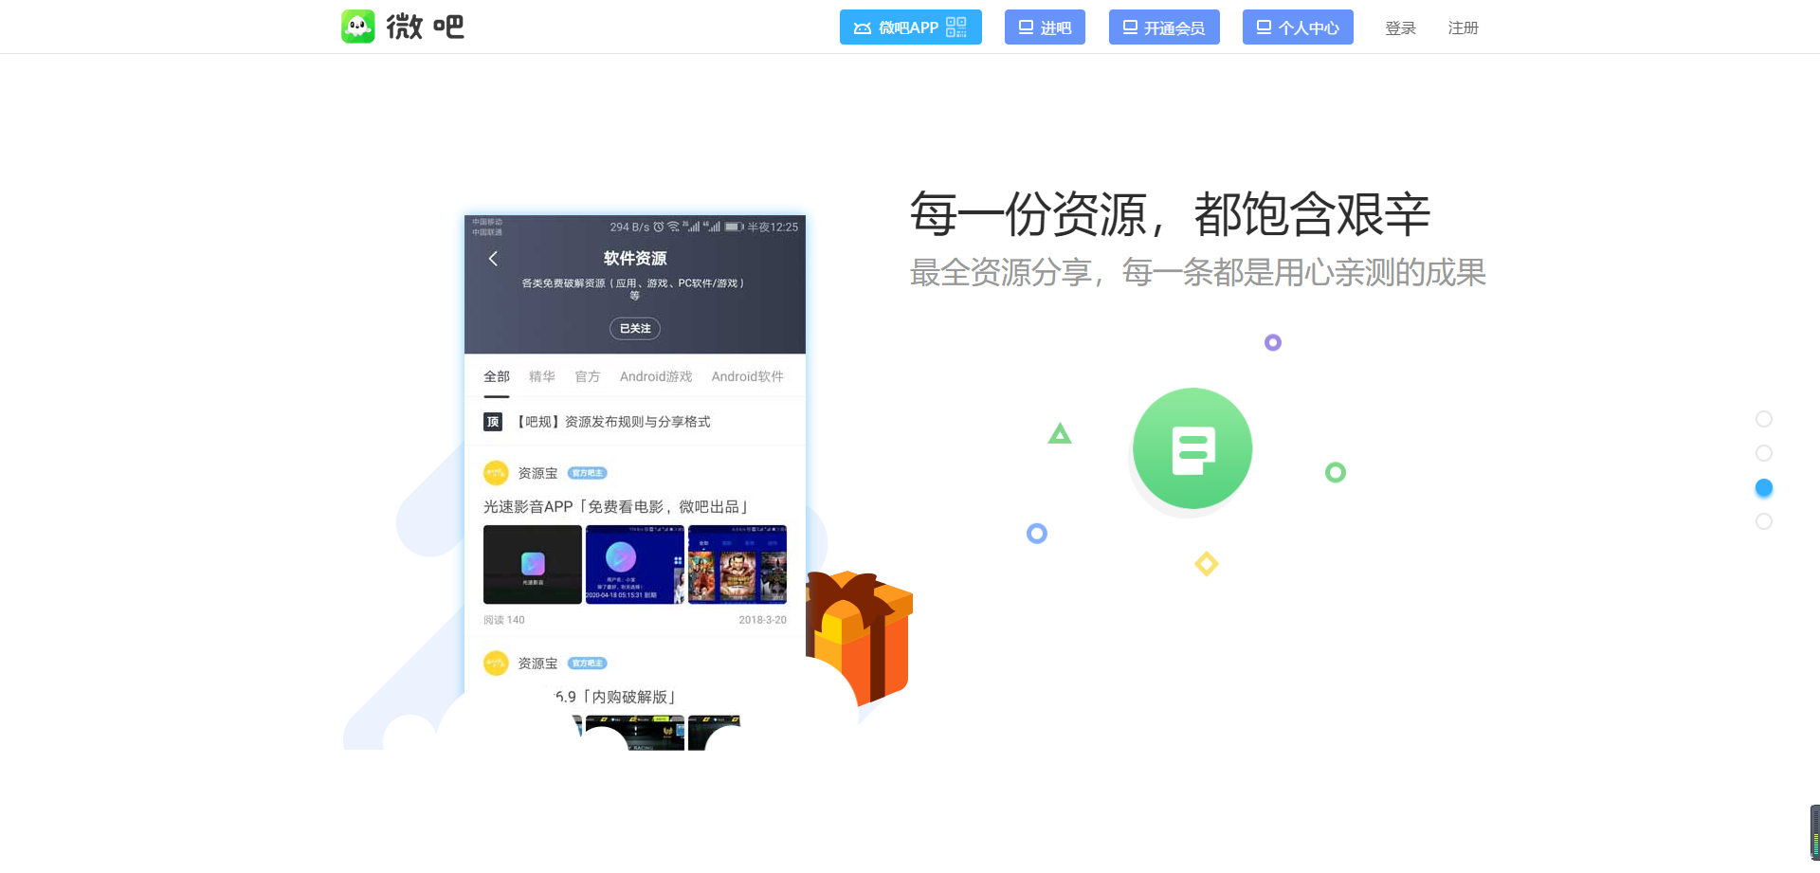Switch to the 全部 tab

click(x=497, y=376)
